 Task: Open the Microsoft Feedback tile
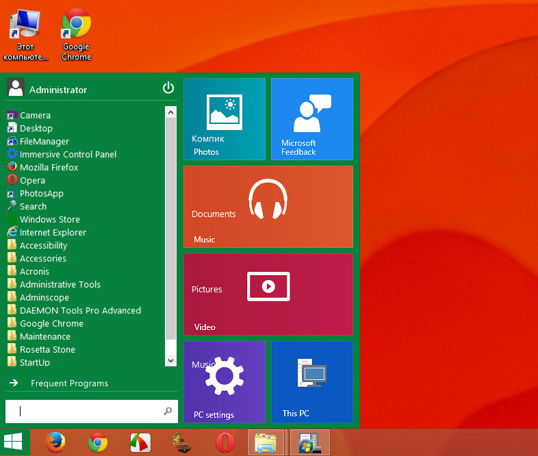[312, 119]
